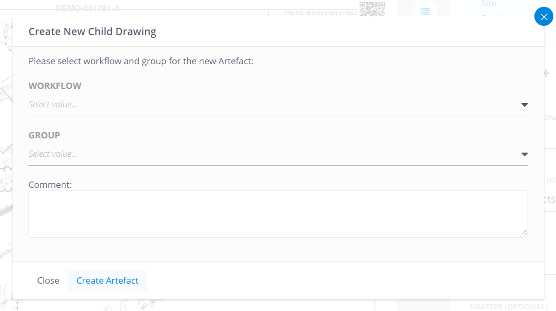Open the Group 'Select value...' field
The width and height of the screenshot is (556, 311).
[x=278, y=154]
